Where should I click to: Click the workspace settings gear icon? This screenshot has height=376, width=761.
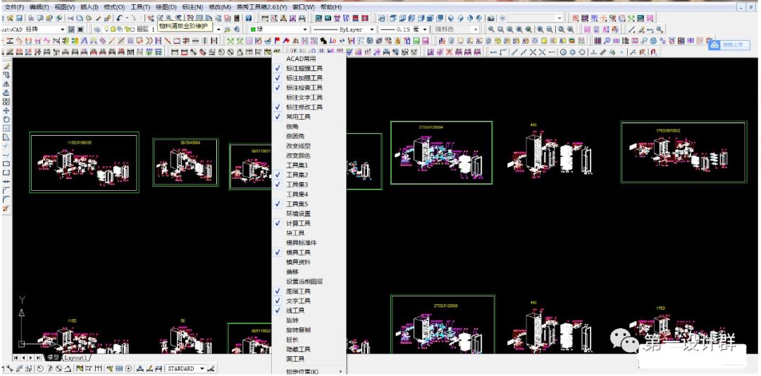pos(71,29)
